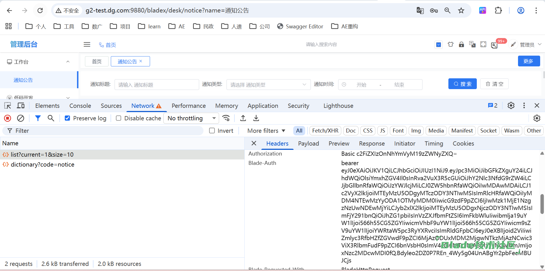Expand the More filters dropdown
This screenshot has height=271, width=545.
click(266, 131)
